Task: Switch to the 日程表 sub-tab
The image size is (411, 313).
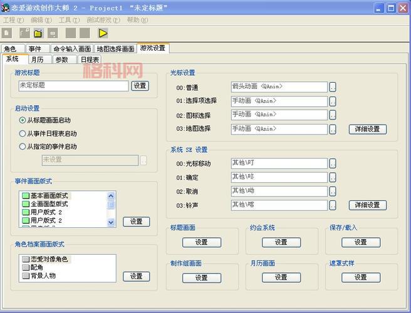Action: click(x=90, y=59)
